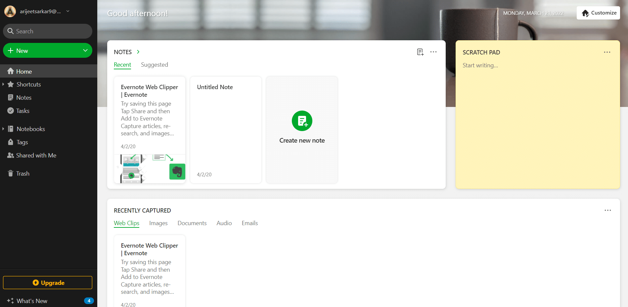Select the Images tab
628x307 pixels.
(x=158, y=223)
